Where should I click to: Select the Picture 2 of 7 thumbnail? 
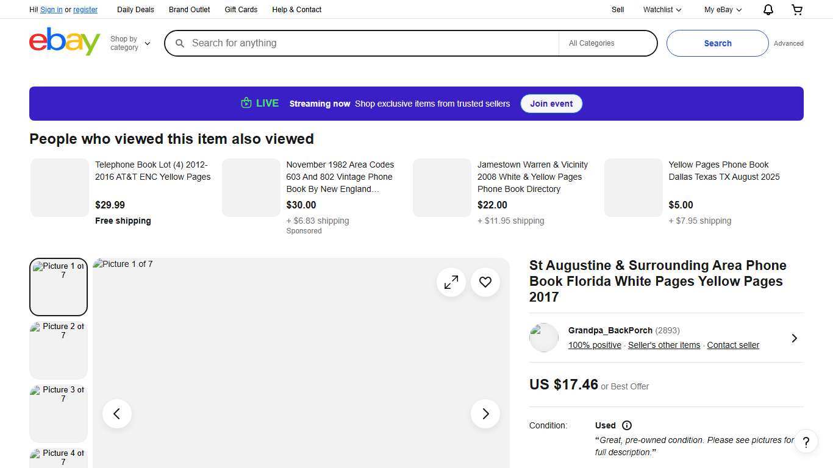click(59, 350)
